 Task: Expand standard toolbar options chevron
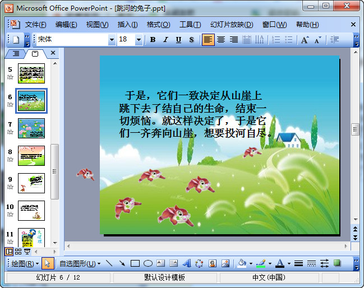27,40
